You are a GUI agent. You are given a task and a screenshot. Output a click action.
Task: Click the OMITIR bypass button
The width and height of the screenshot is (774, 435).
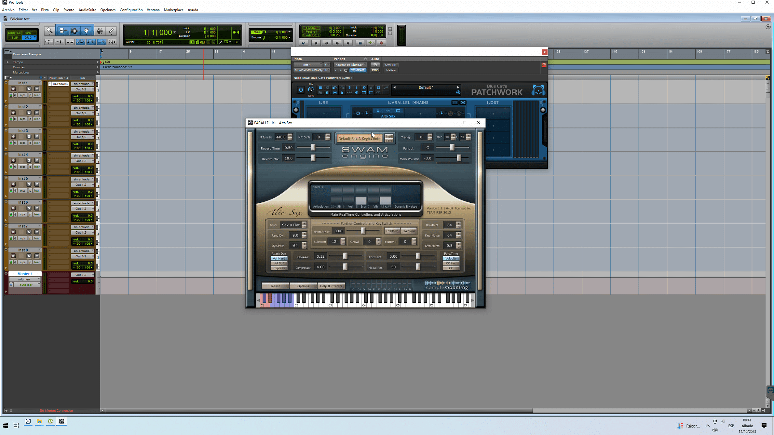pyautogui.click(x=390, y=65)
